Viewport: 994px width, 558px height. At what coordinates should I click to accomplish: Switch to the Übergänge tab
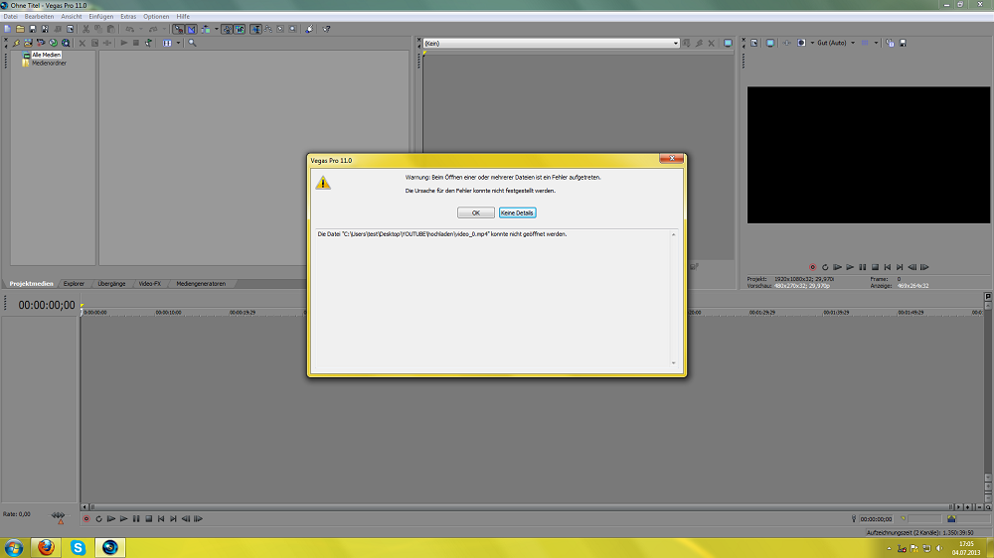pos(111,284)
